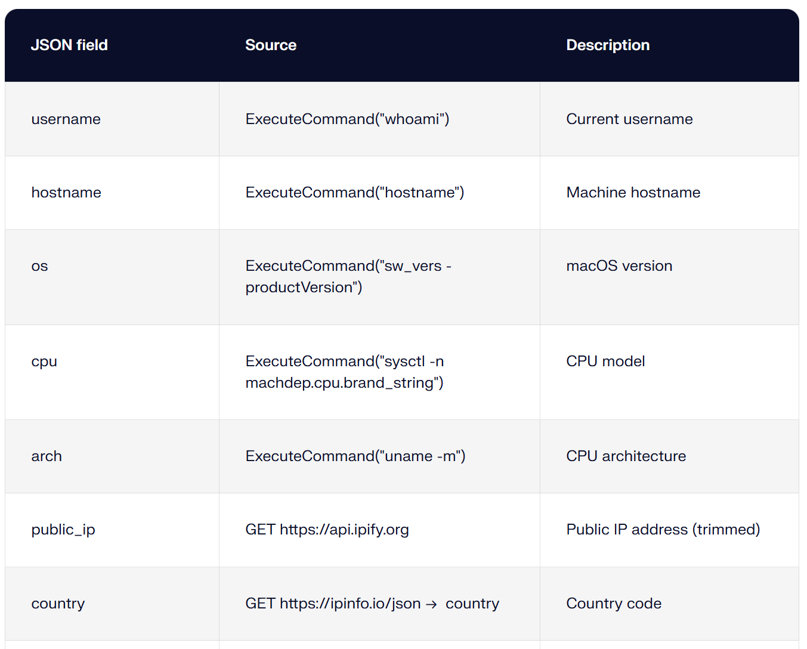The height and width of the screenshot is (649, 807).
Task: Click the 'CPU model' description
Action: (605, 361)
